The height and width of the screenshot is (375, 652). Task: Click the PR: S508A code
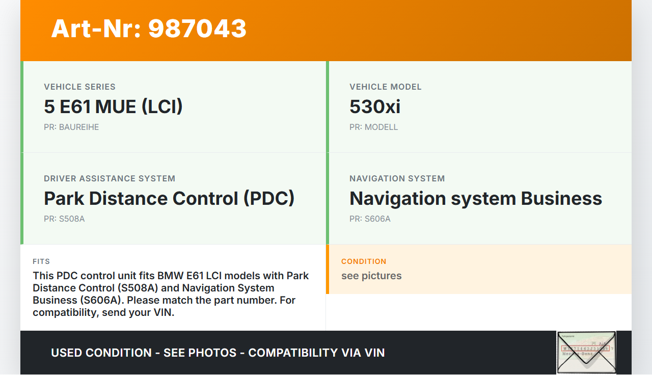pyautogui.click(x=64, y=219)
